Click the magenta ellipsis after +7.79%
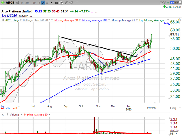Viewport: 182px width, 136px height. (x=92, y=12)
